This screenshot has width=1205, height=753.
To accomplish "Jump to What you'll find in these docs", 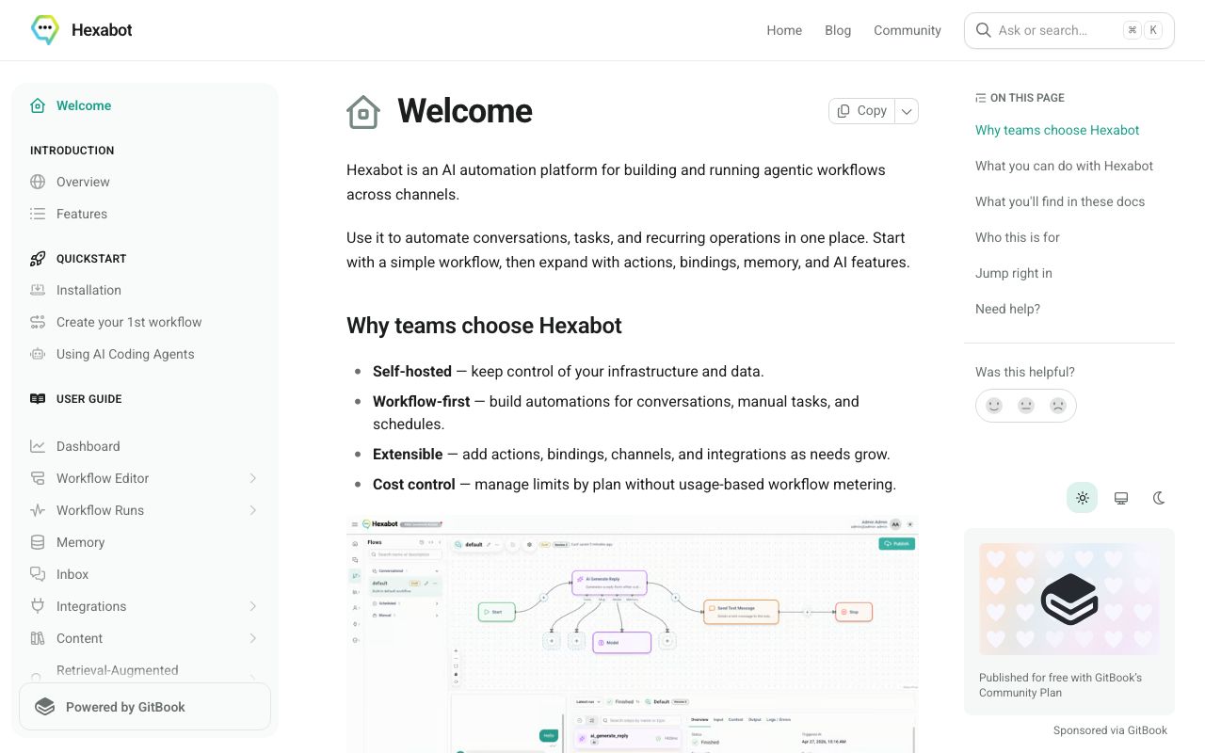I will click(x=1060, y=201).
